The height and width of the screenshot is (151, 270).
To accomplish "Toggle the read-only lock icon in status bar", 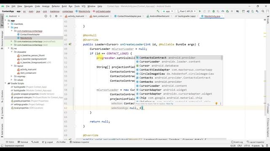I will point(263,146).
